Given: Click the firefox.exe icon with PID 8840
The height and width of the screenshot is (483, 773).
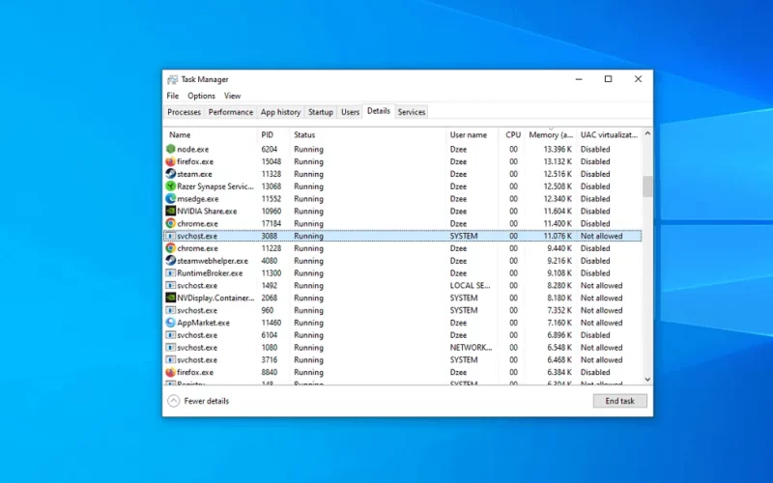Looking at the screenshot, I should [x=171, y=372].
